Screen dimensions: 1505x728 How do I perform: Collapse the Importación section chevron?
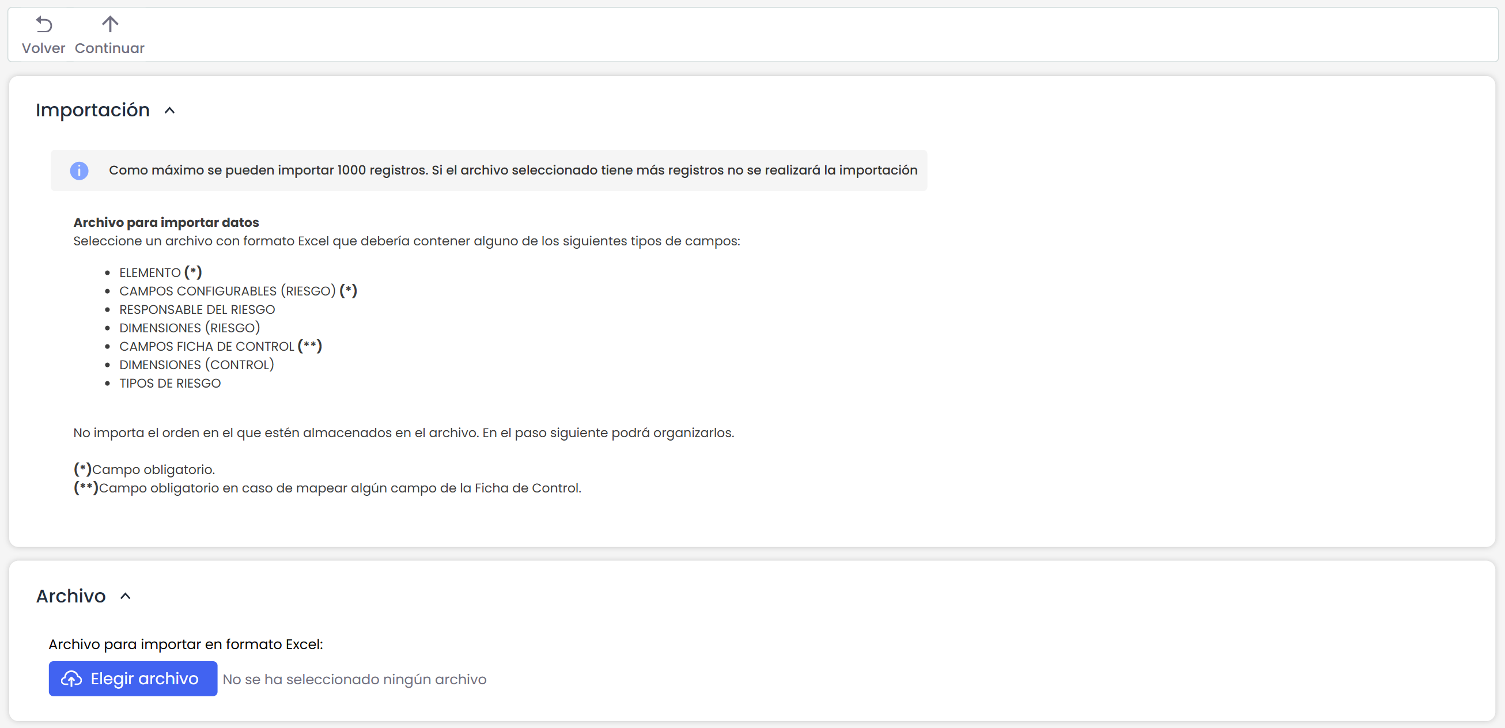pyautogui.click(x=169, y=111)
